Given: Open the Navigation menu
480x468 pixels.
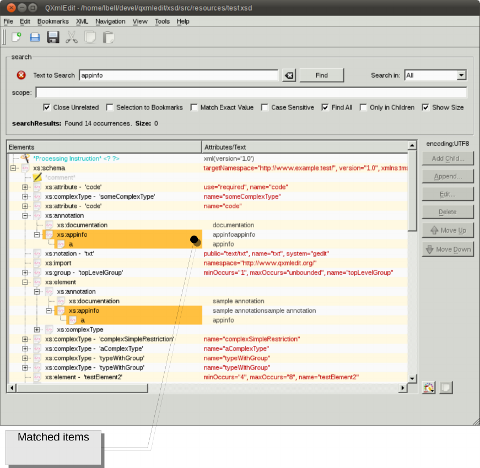Looking at the screenshot, I should coord(110,21).
